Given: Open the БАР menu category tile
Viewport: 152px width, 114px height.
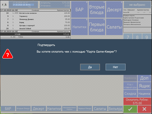Looking at the screenshot, I should click(79, 10).
